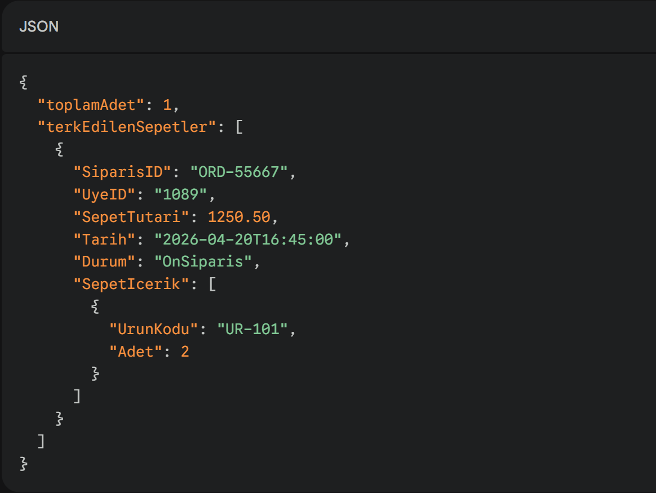Screen dimensions: 656x493
Task: Click the opening bracket after terkEdilenSepetler
Action: coord(238,127)
